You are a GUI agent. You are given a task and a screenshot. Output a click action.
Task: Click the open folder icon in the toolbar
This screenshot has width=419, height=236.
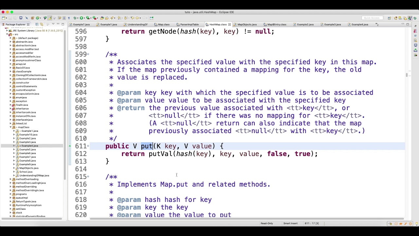[106, 18]
